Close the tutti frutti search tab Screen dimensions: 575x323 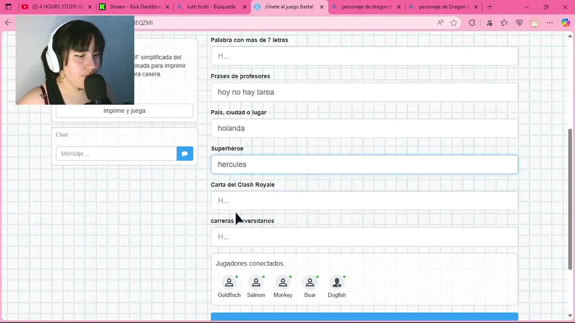[x=244, y=7]
